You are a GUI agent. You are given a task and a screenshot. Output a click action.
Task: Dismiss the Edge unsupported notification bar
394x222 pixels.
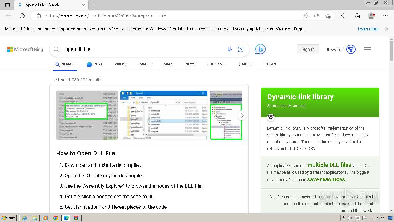pyautogui.click(x=387, y=29)
